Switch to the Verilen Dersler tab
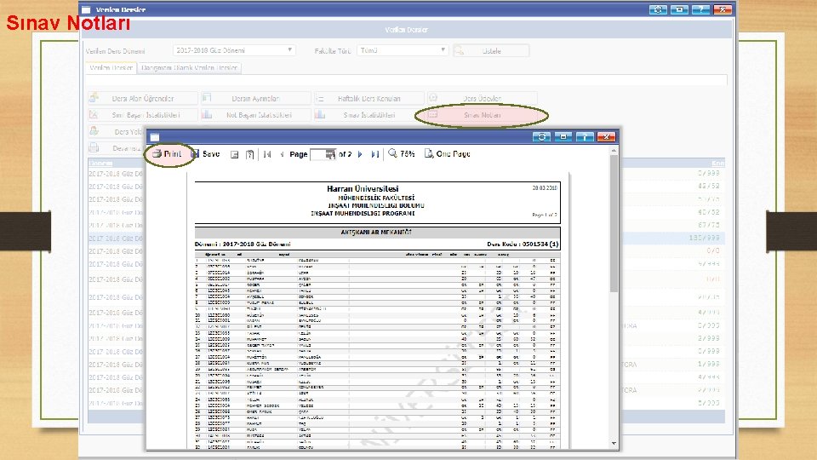The height and width of the screenshot is (460, 817). click(111, 68)
